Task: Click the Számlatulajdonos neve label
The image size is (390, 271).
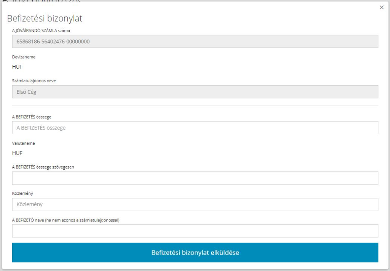Action: 34,80
